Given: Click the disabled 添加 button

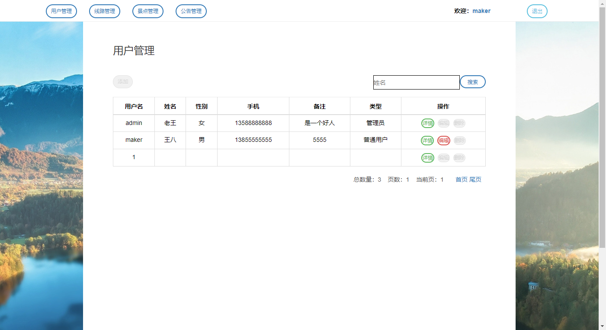Looking at the screenshot, I should (x=123, y=82).
